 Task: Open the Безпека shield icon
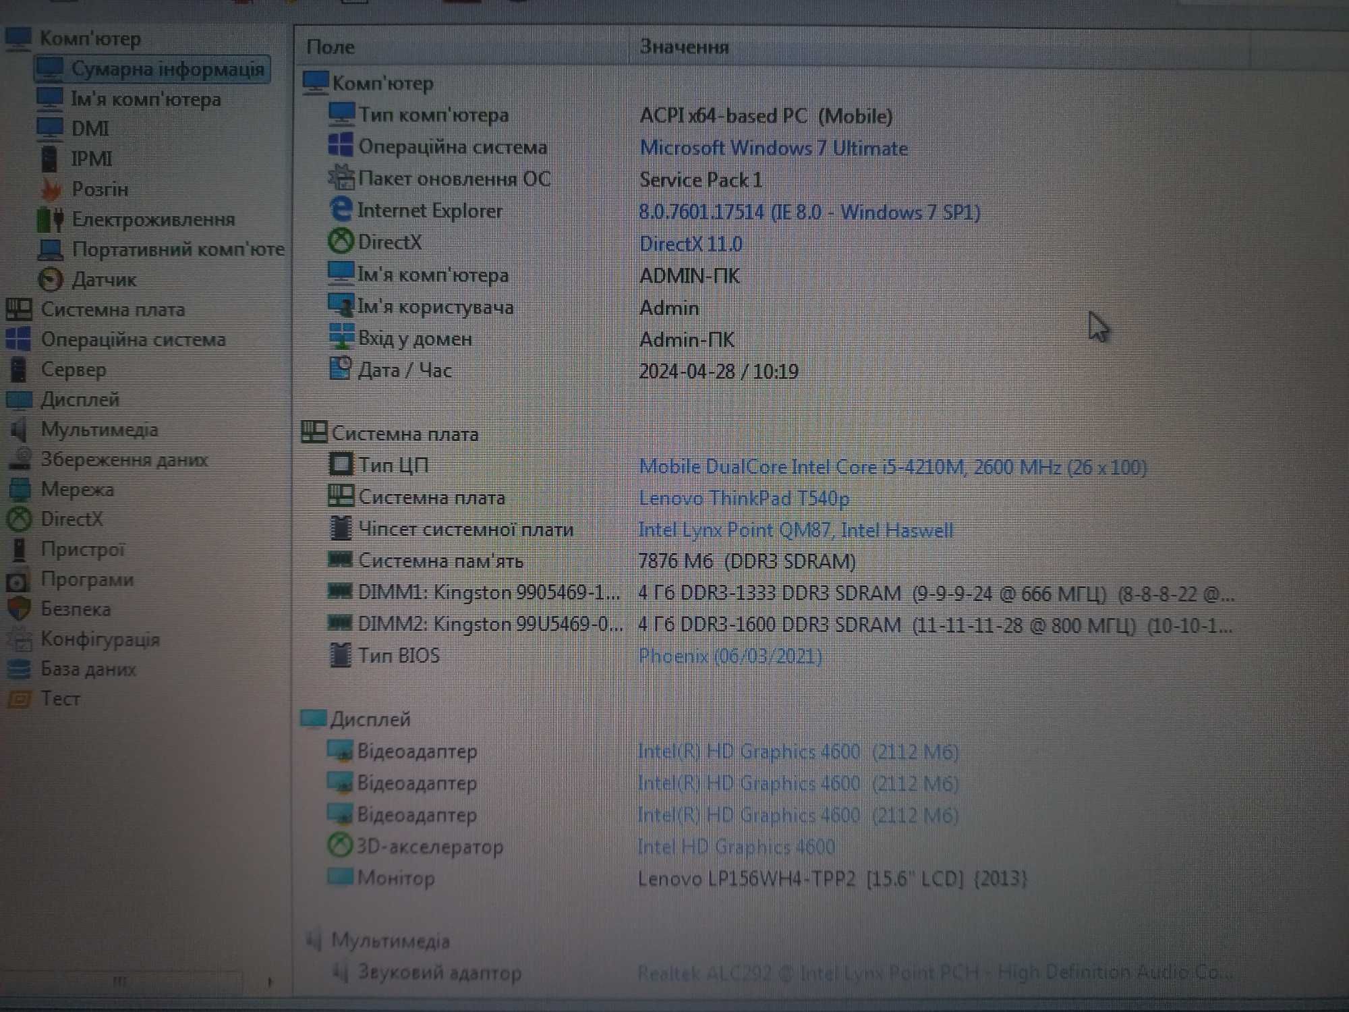tap(19, 609)
